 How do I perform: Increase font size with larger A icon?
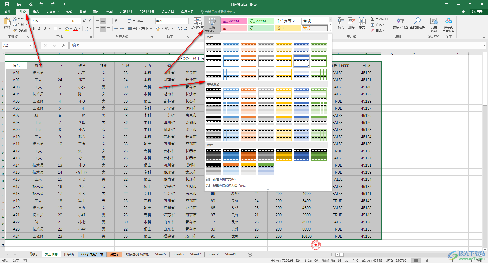tap(84, 21)
